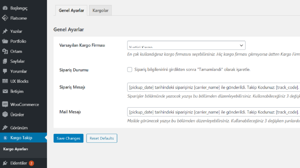Click the Eklentiler update badge 2
This screenshot has height=168, width=300.
(x=31, y=163)
